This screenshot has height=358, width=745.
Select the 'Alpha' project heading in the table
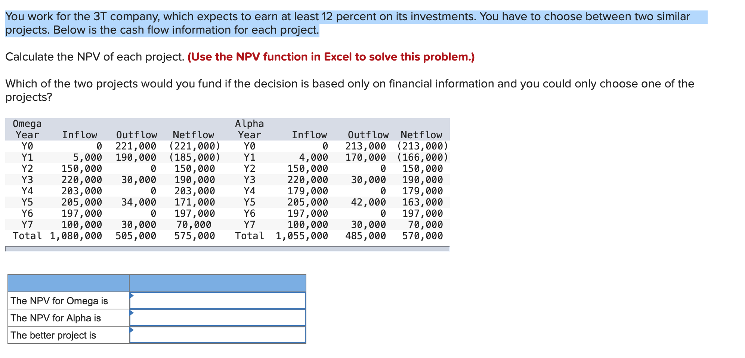(x=250, y=124)
